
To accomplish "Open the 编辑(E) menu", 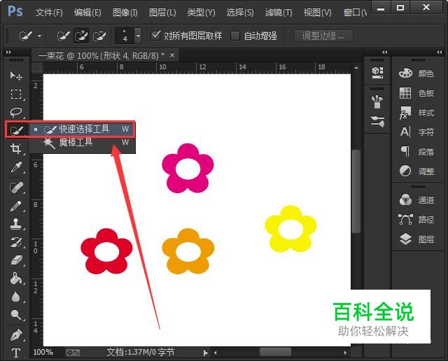I will point(87,13).
